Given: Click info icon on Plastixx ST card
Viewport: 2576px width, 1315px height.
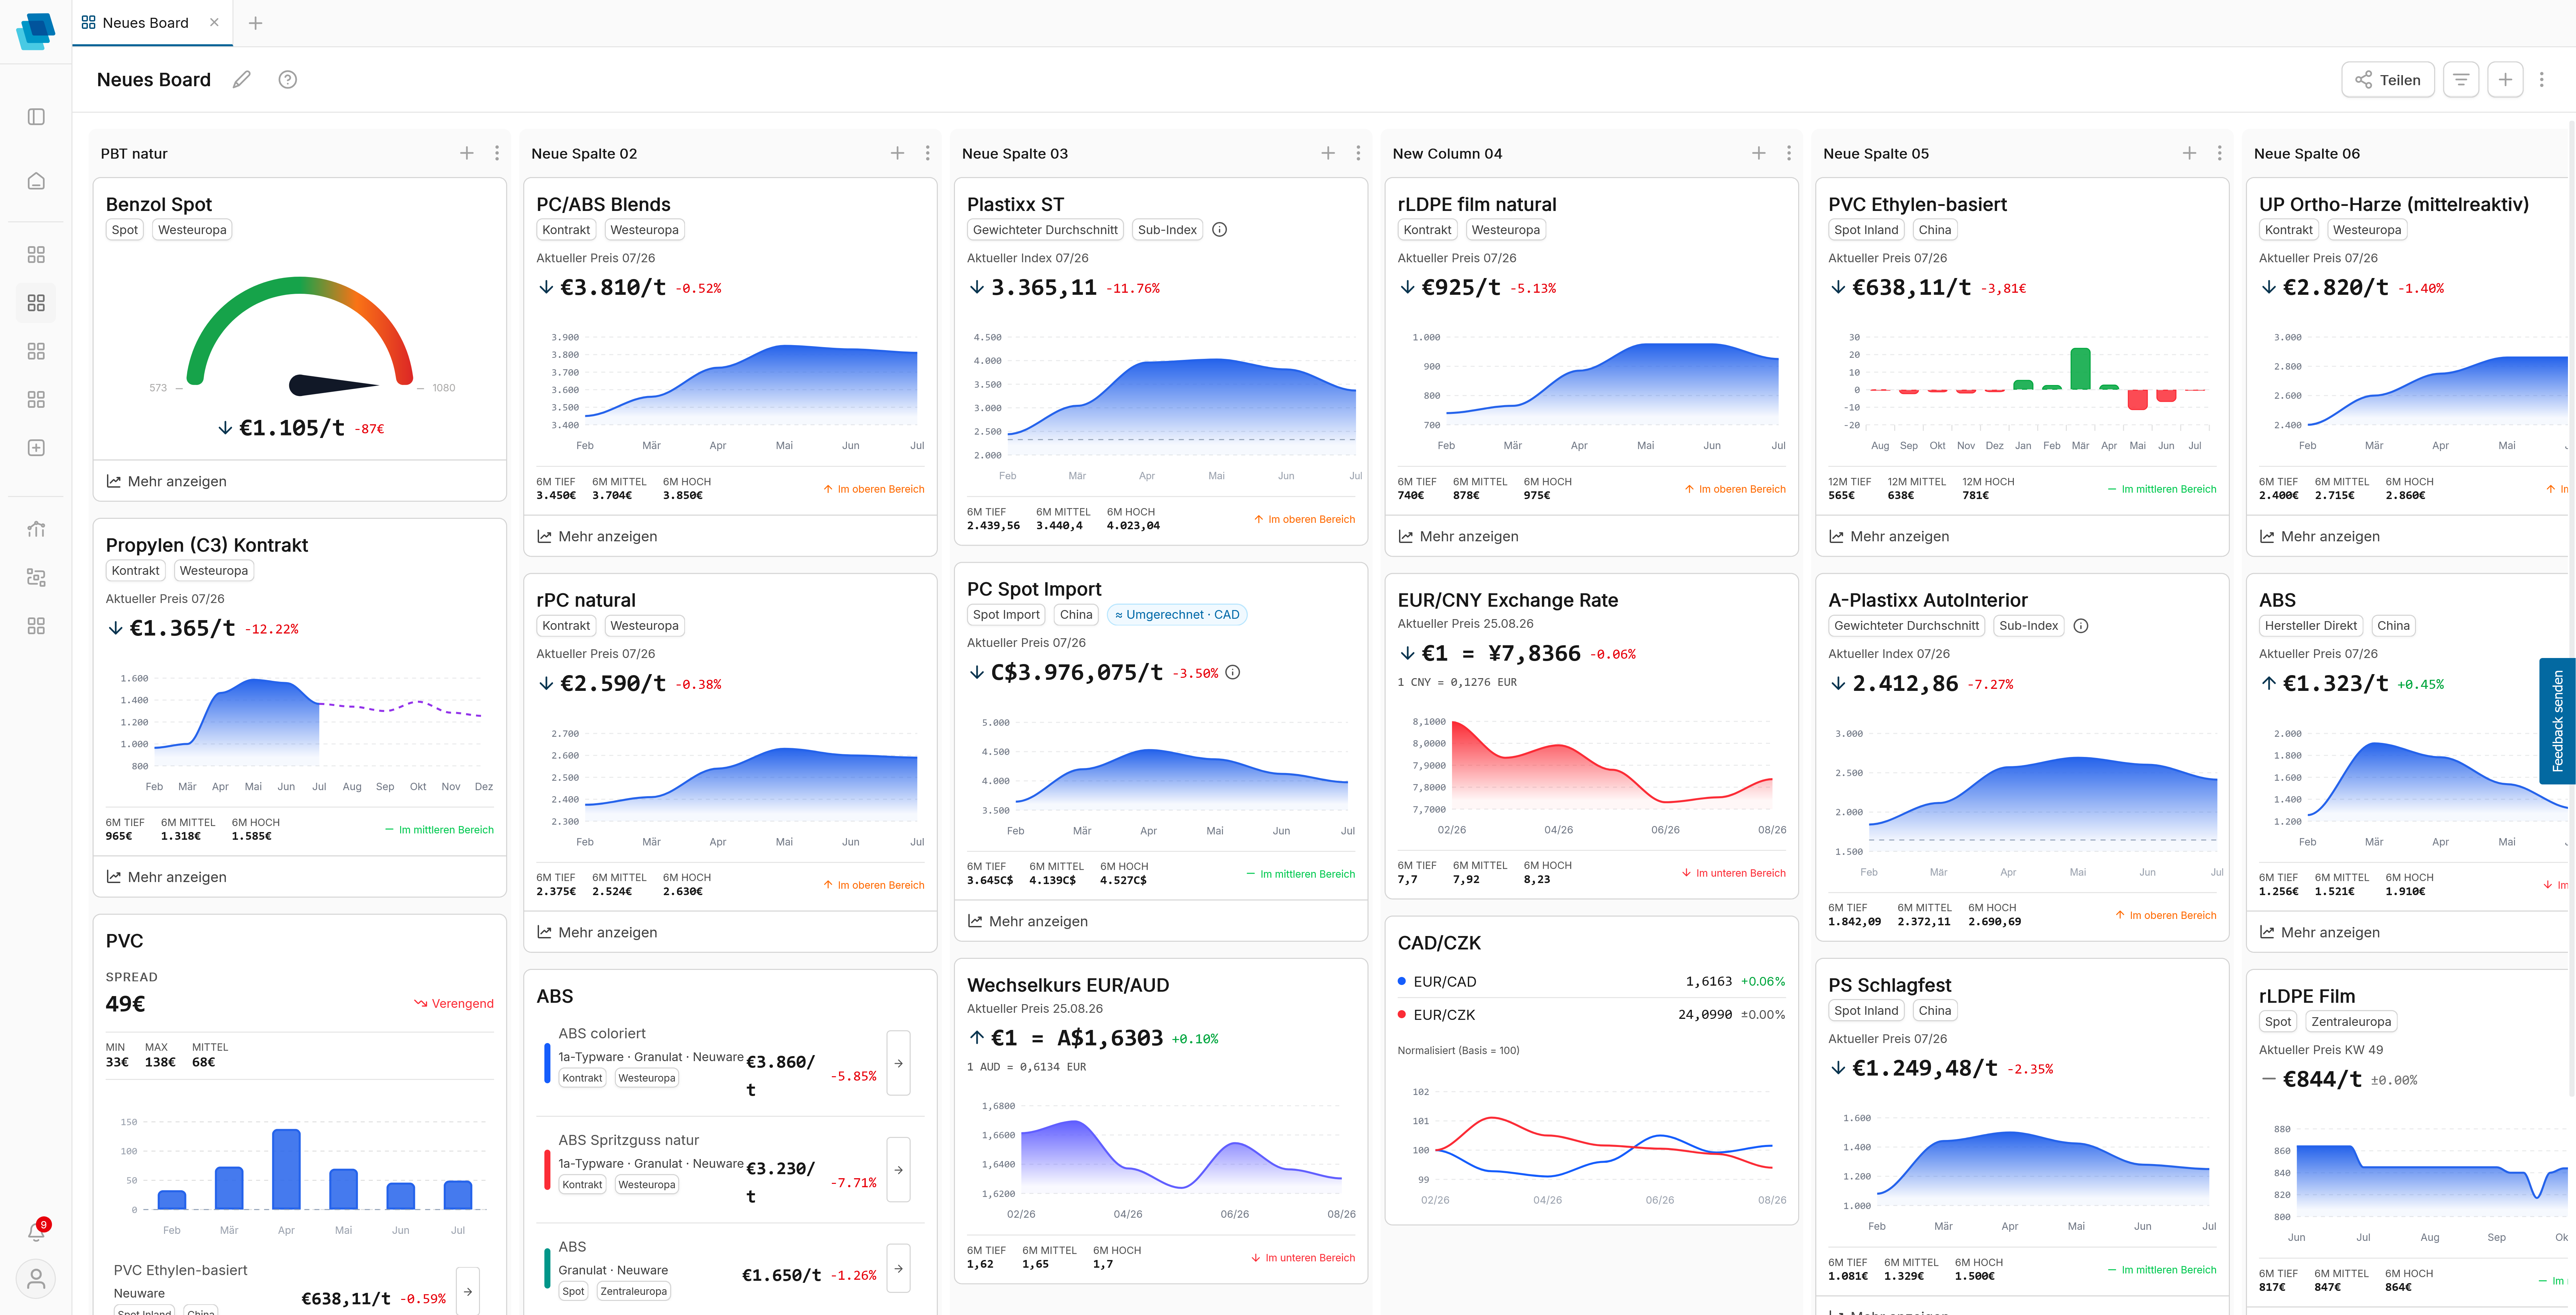Looking at the screenshot, I should pyautogui.click(x=1219, y=230).
